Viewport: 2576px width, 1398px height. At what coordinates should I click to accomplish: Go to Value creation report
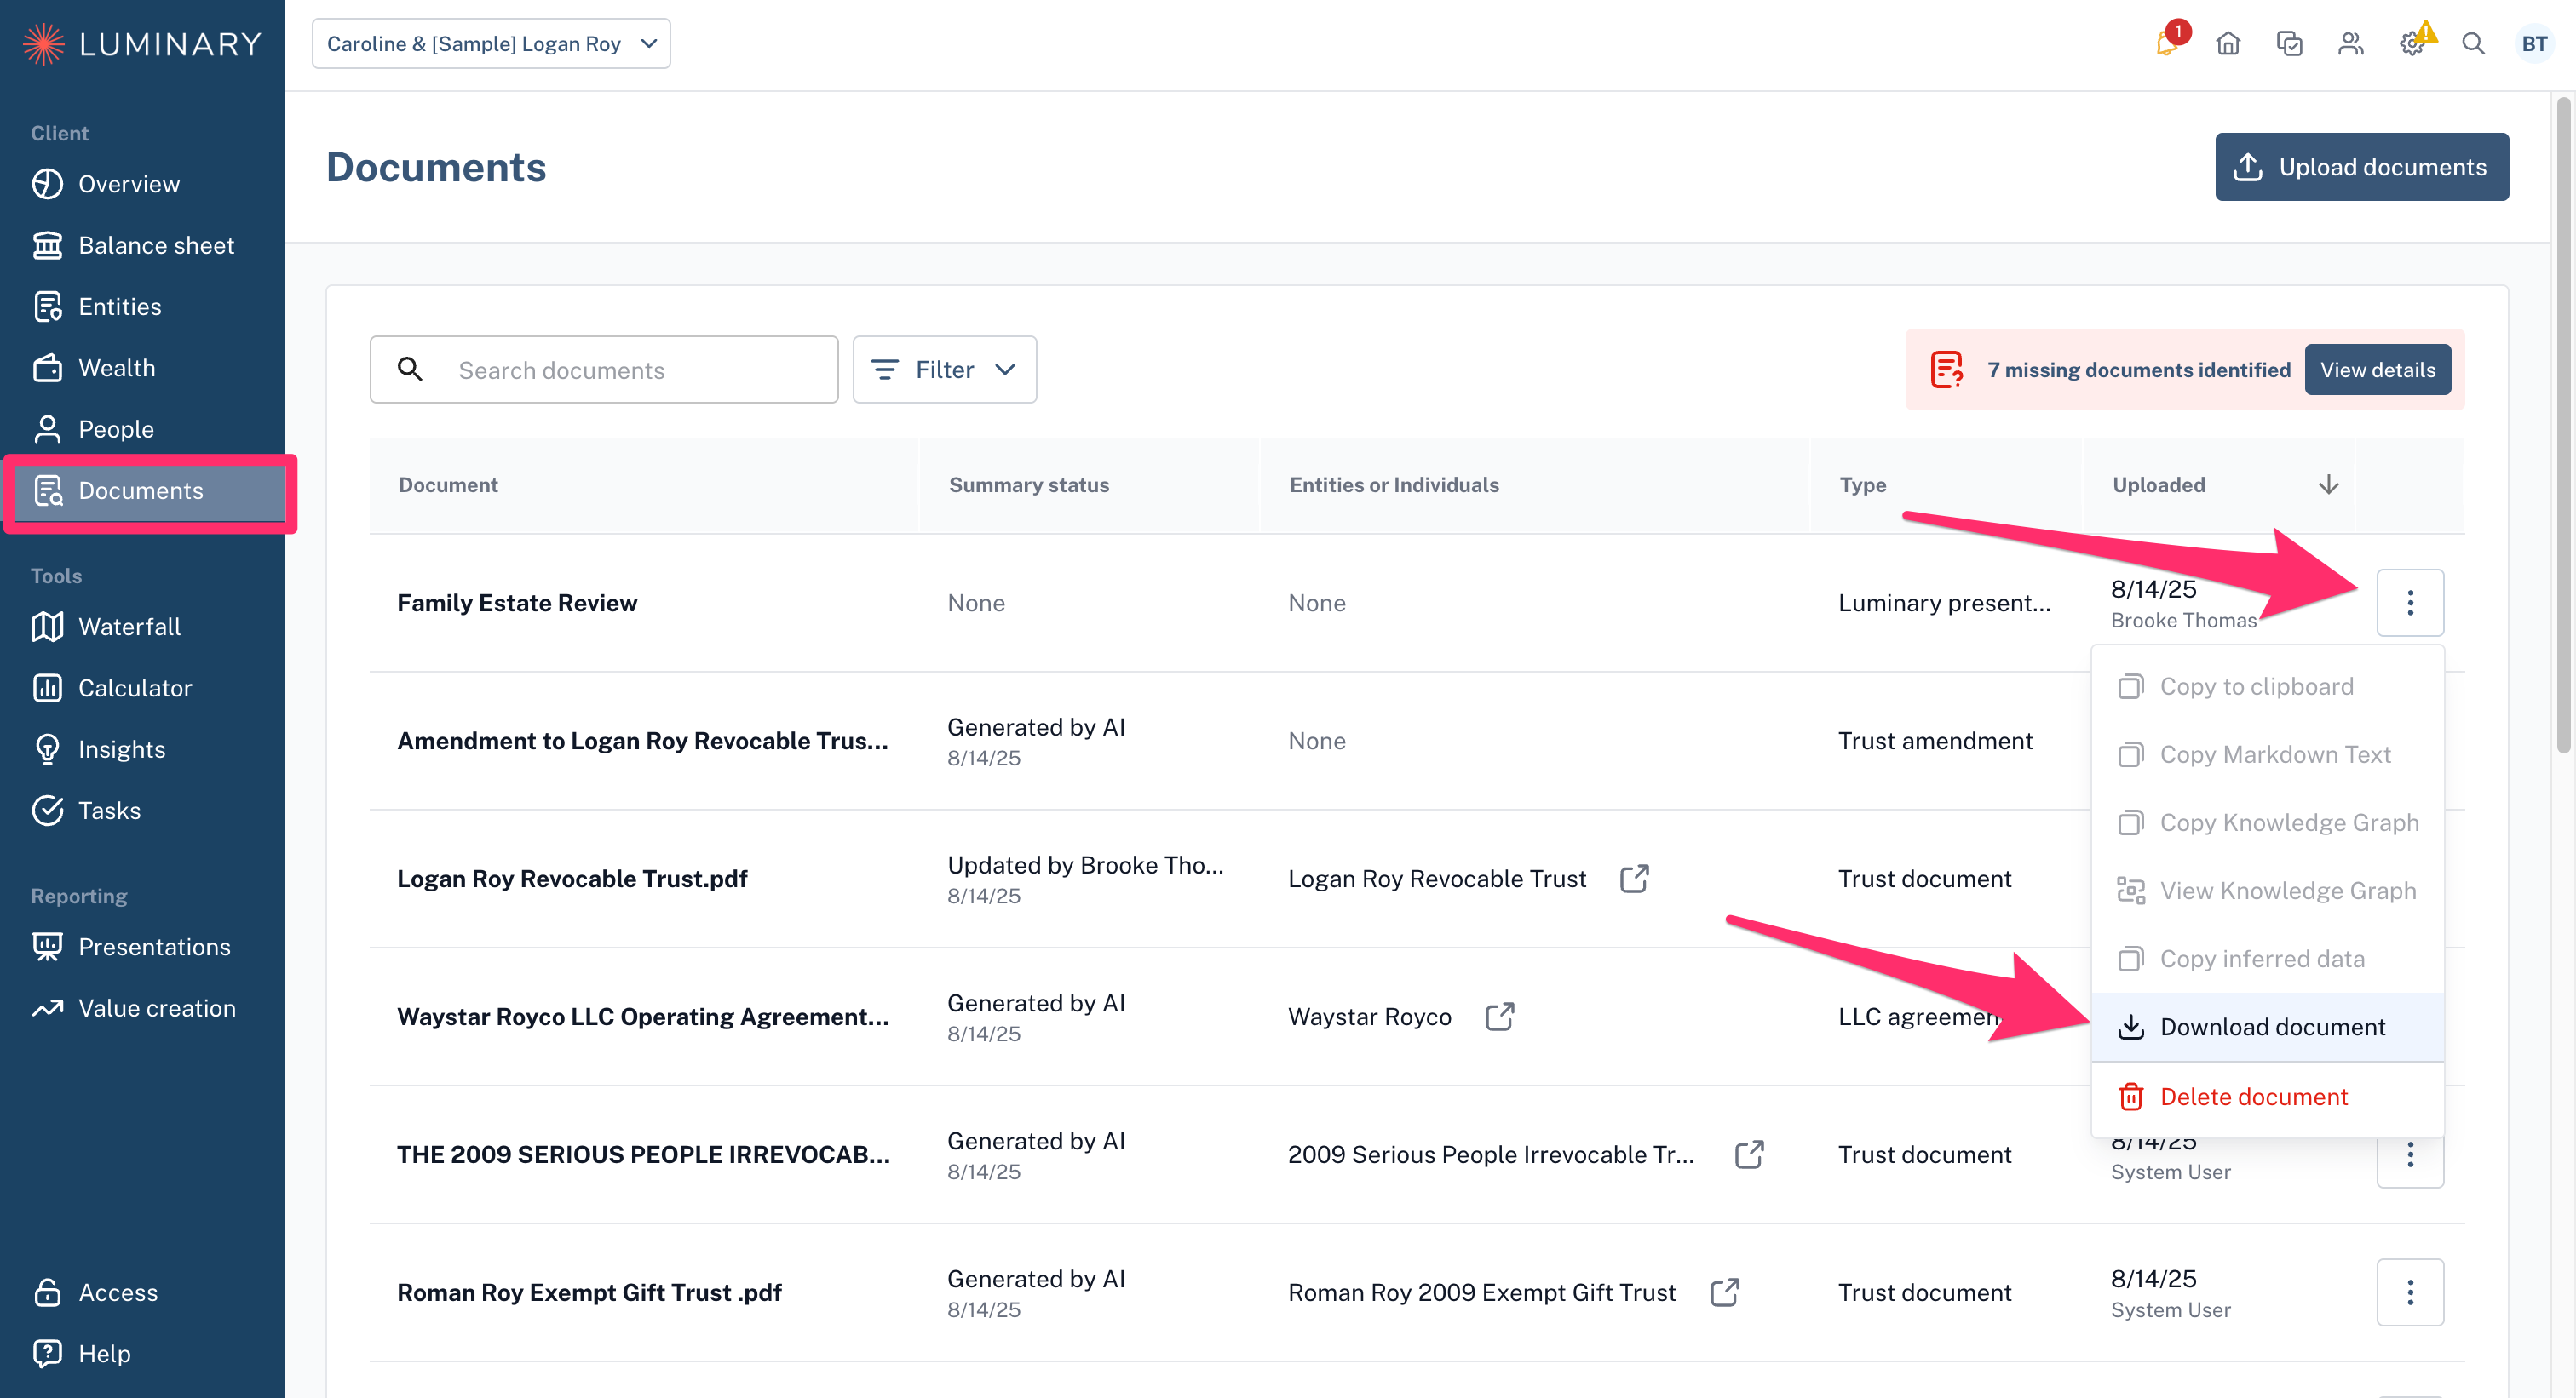coord(142,1008)
